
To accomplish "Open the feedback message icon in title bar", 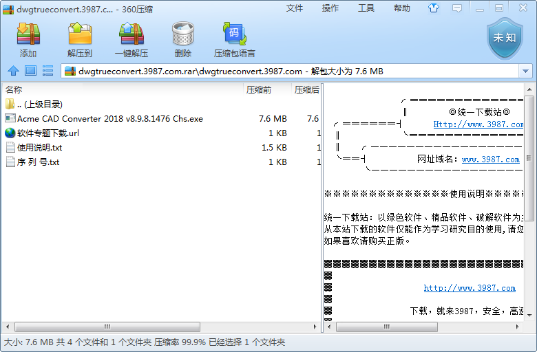I will click(x=457, y=8).
